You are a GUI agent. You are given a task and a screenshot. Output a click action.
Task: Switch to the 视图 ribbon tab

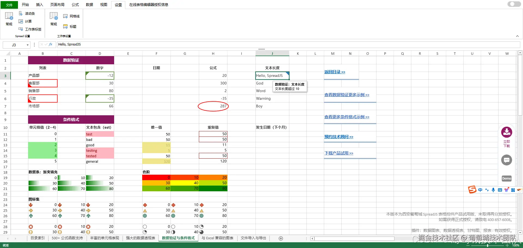click(x=104, y=5)
